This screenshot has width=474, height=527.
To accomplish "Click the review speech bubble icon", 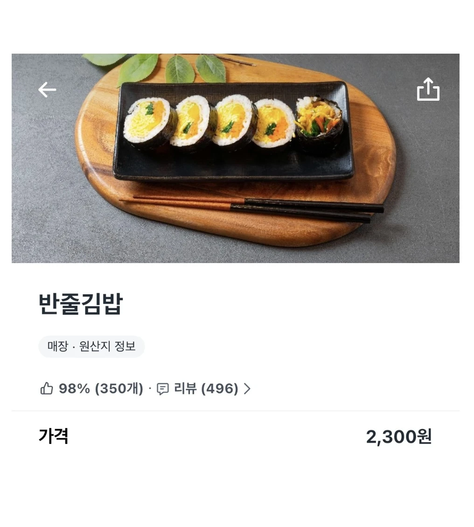I will pyautogui.click(x=163, y=389).
